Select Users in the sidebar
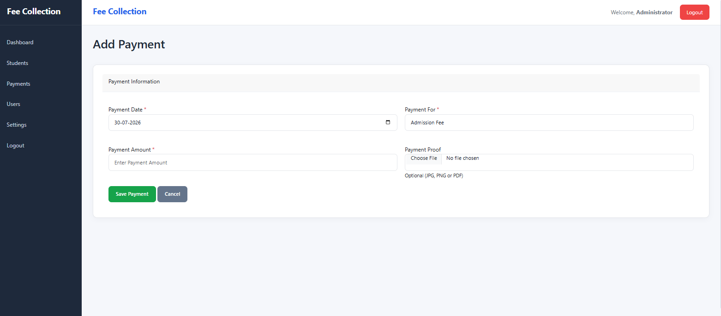The height and width of the screenshot is (316, 721). tap(13, 104)
